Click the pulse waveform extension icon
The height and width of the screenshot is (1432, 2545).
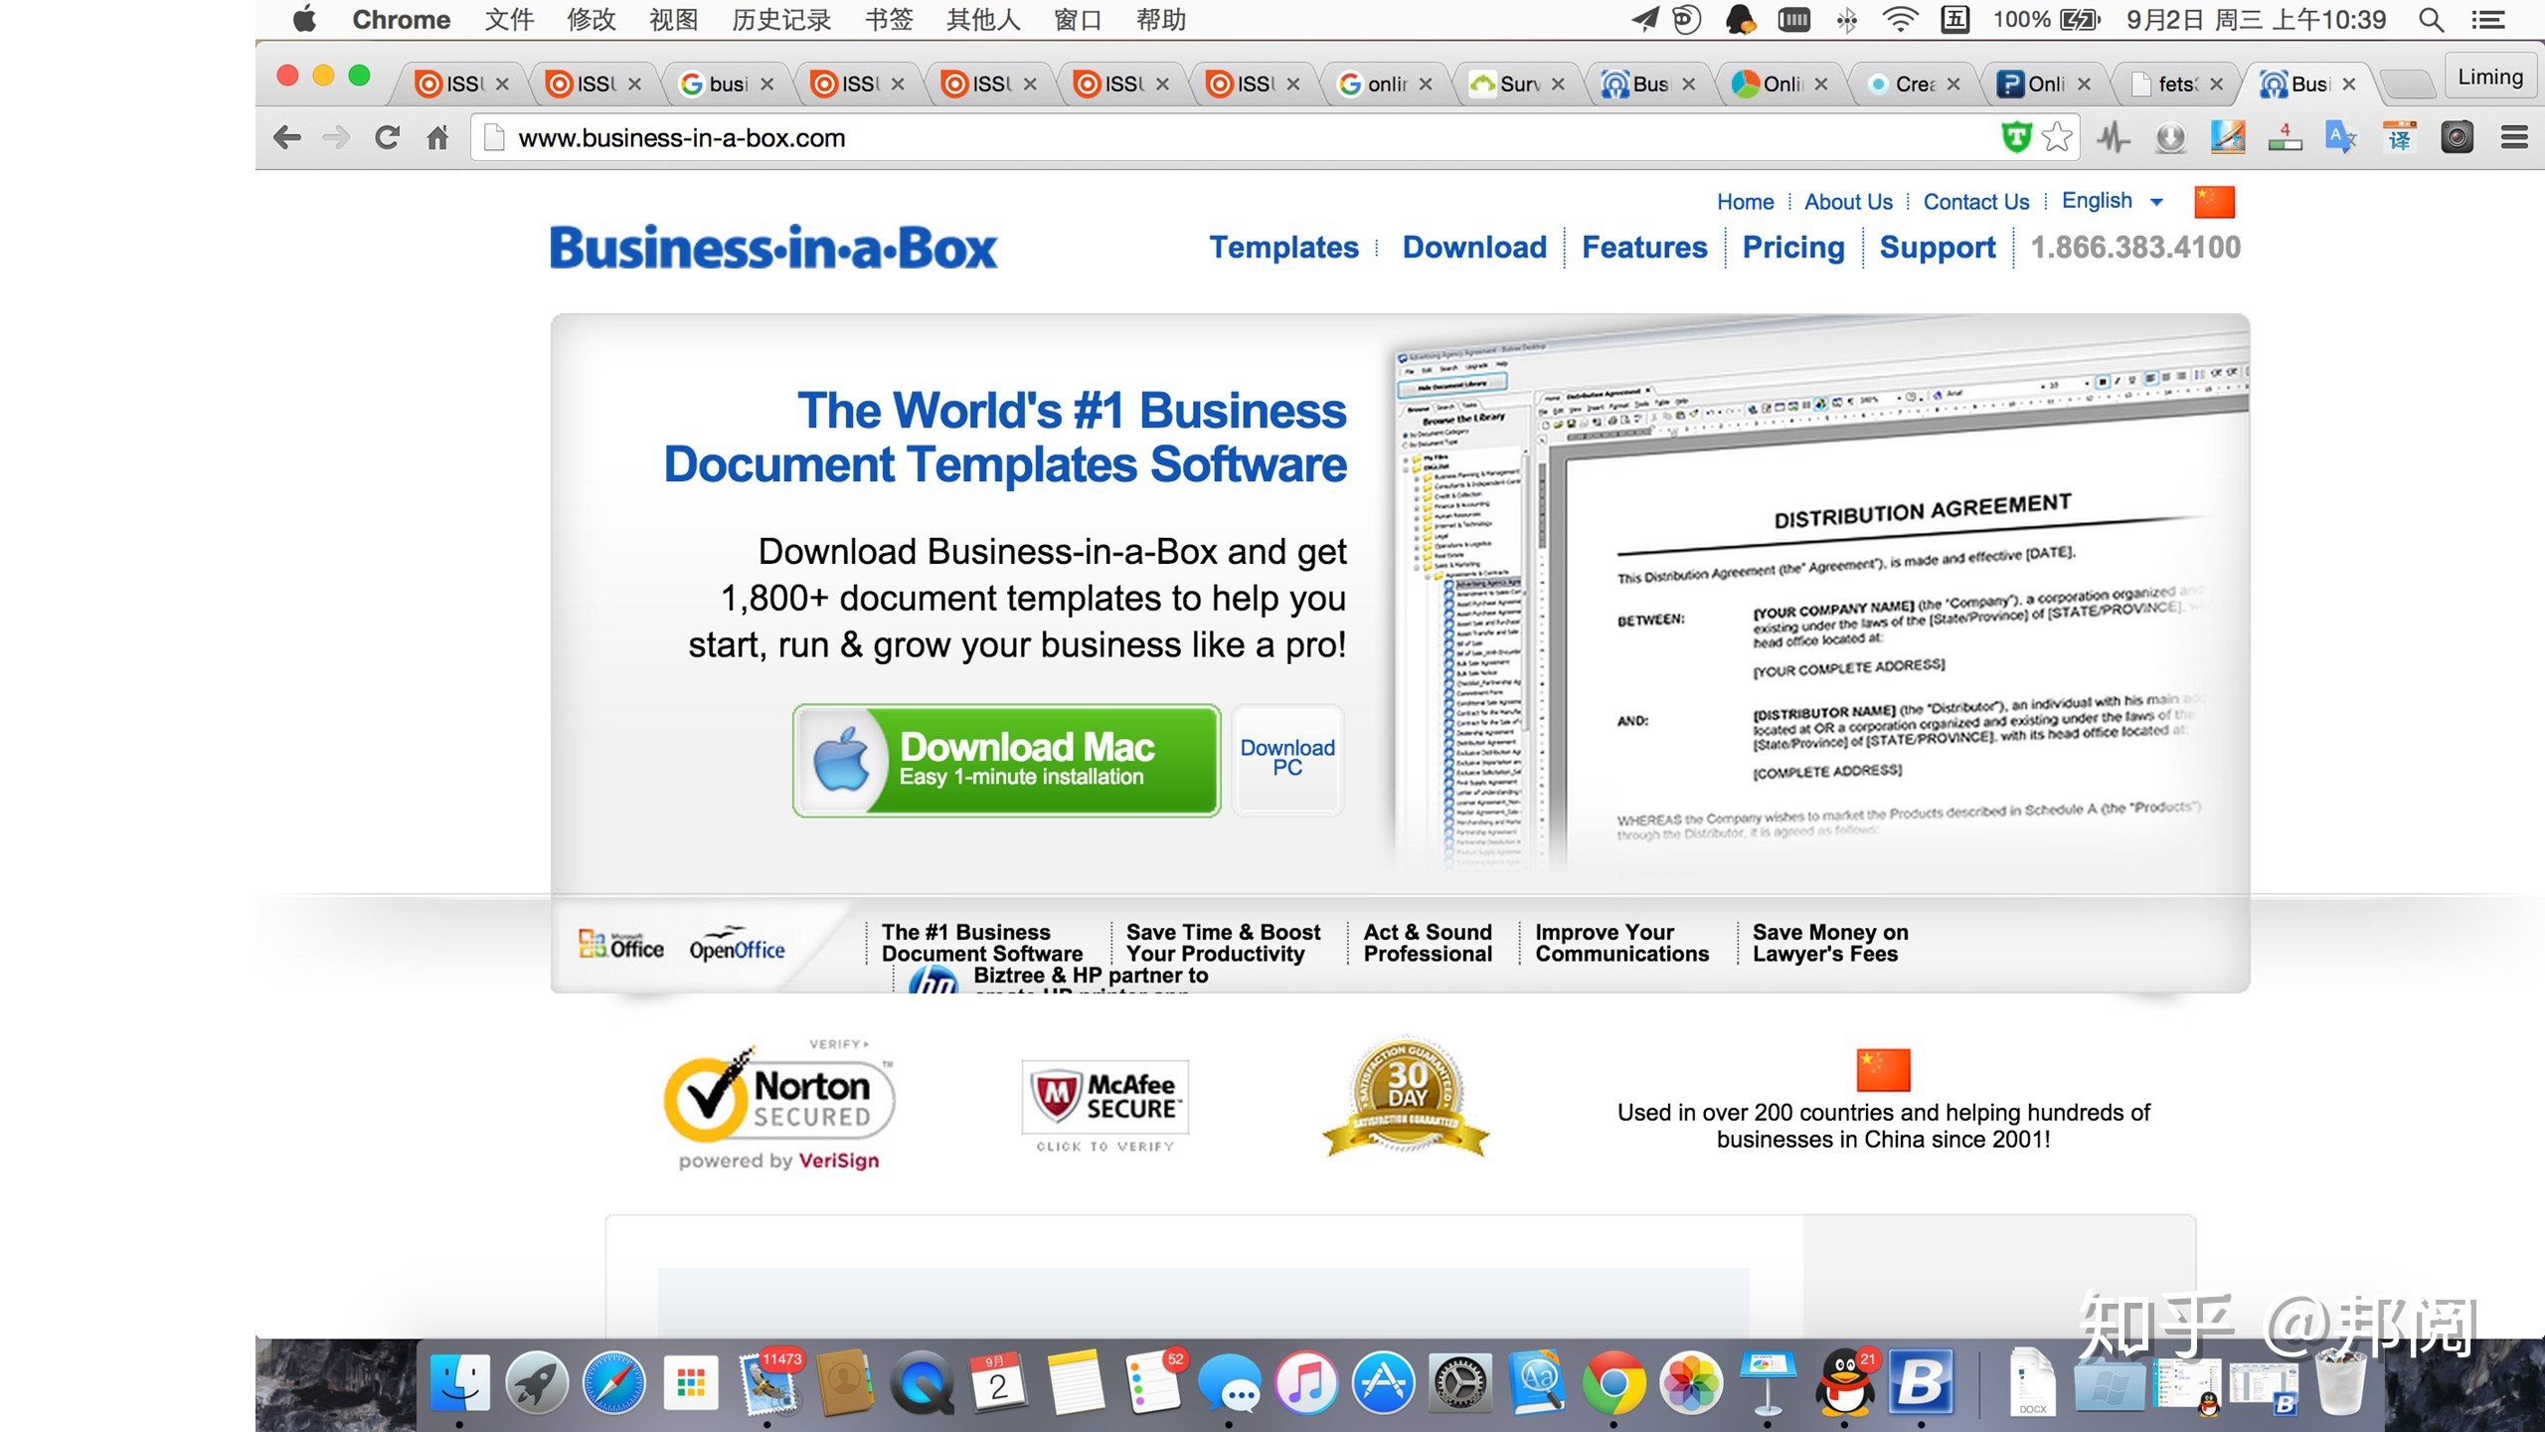pyautogui.click(x=2114, y=137)
